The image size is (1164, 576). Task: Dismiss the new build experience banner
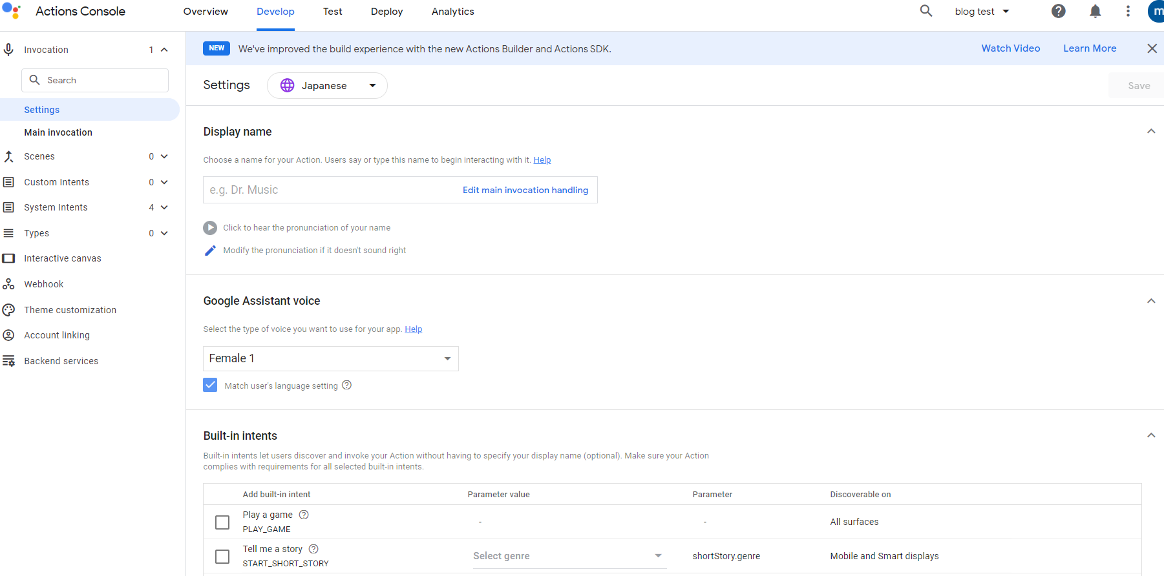point(1152,48)
